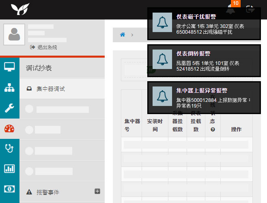Select the bar chart statistics icon

[x=9, y=169]
